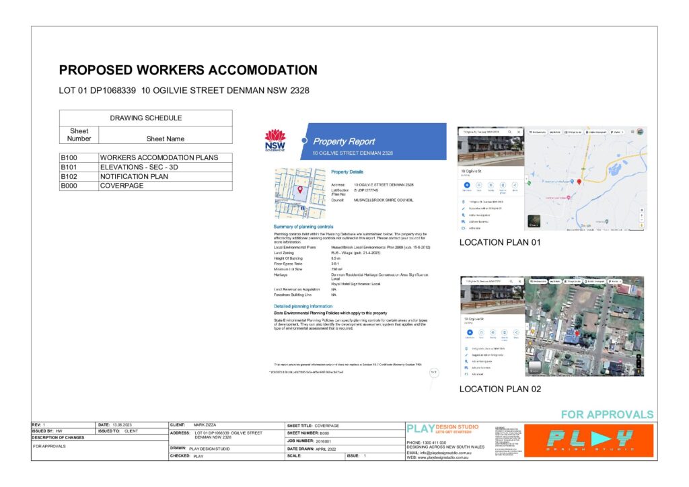Screen dimensions: 689x487
Task: Click the red map pin in Location Plan 01
Action: (x=579, y=182)
